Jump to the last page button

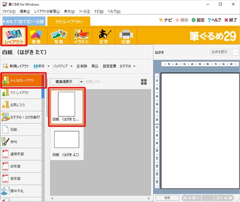pyautogui.click(x=230, y=198)
